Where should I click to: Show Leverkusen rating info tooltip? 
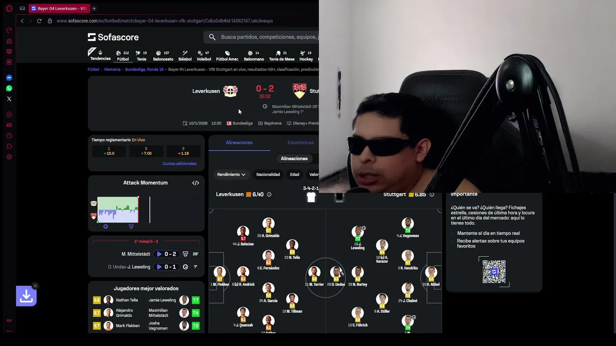tap(269, 195)
